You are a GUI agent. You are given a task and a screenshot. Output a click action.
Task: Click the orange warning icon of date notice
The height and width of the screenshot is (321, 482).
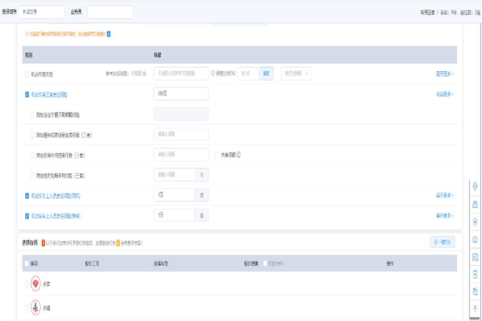coord(27,34)
